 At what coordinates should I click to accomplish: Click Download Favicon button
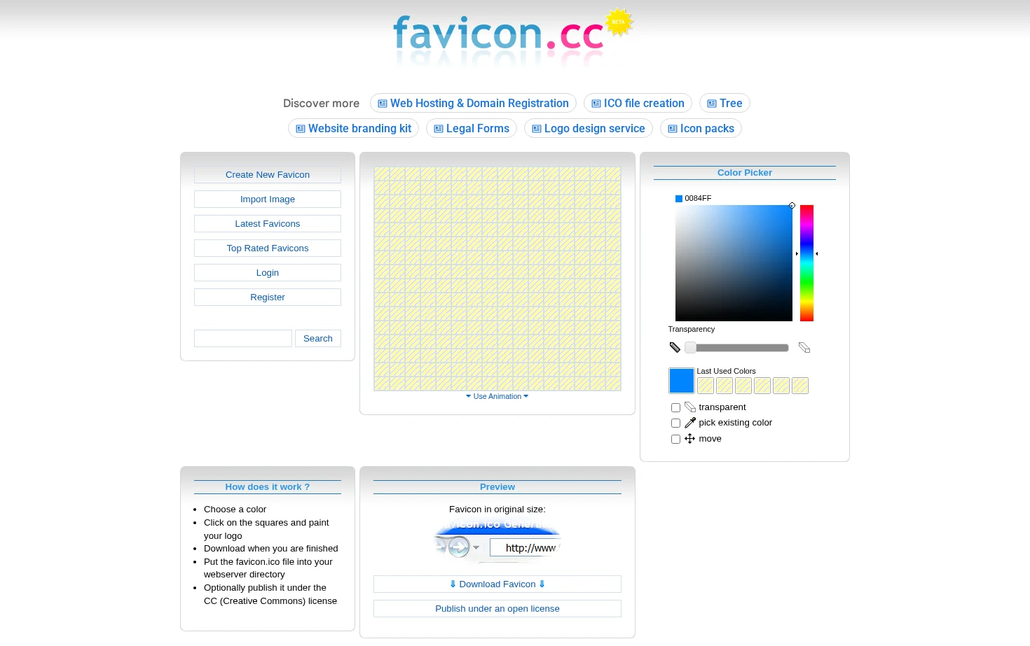pyautogui.click(x=497, y=584)
